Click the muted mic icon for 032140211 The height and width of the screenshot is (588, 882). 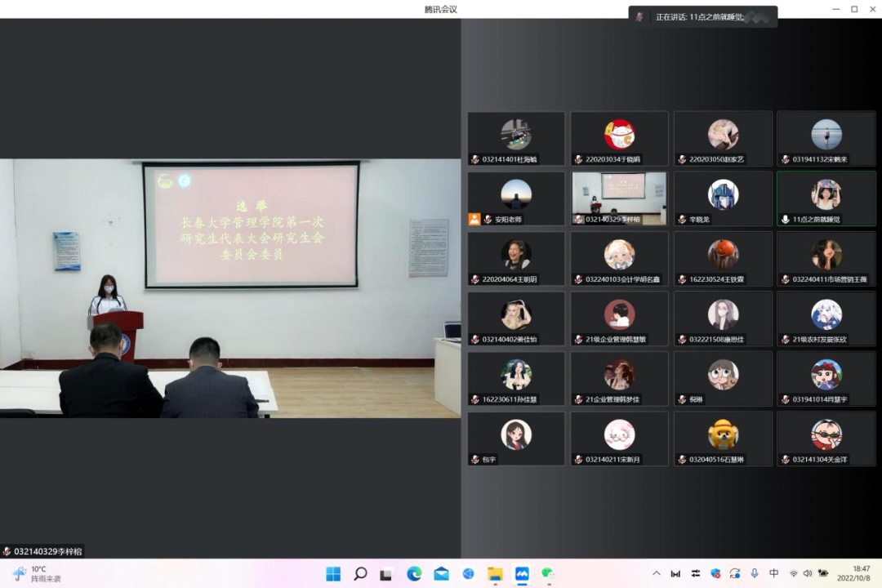[579, 460]
